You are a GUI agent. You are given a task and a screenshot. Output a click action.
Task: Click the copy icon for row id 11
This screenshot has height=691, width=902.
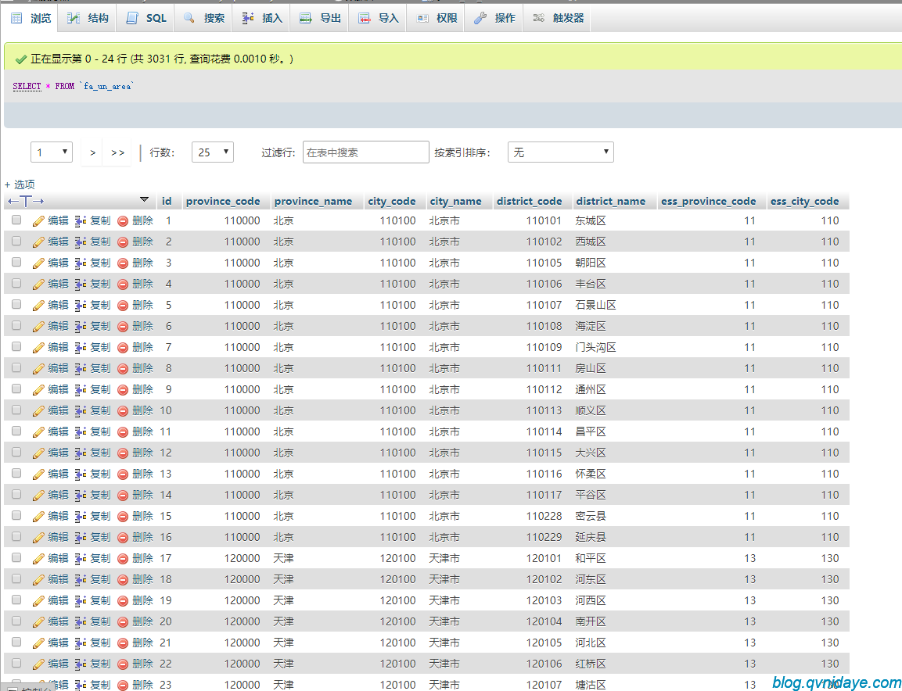coord(81,431)
